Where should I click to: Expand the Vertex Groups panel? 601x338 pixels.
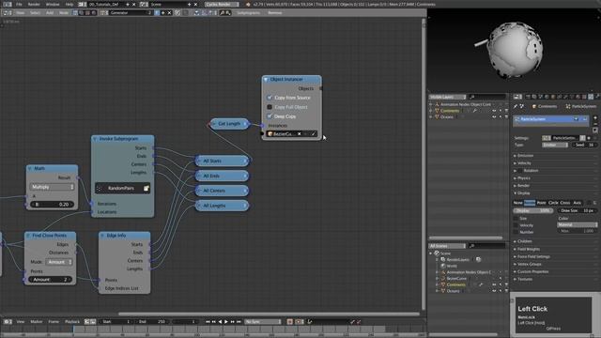coord(530,264)
